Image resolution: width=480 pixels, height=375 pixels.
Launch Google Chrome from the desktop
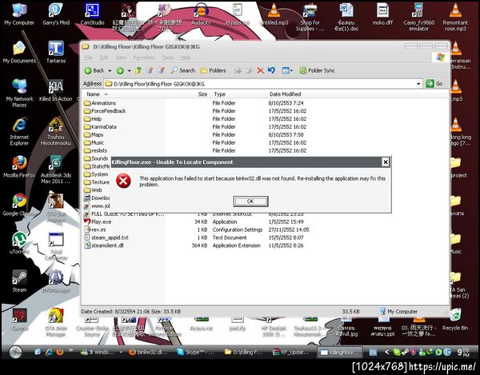coord(19,205)
